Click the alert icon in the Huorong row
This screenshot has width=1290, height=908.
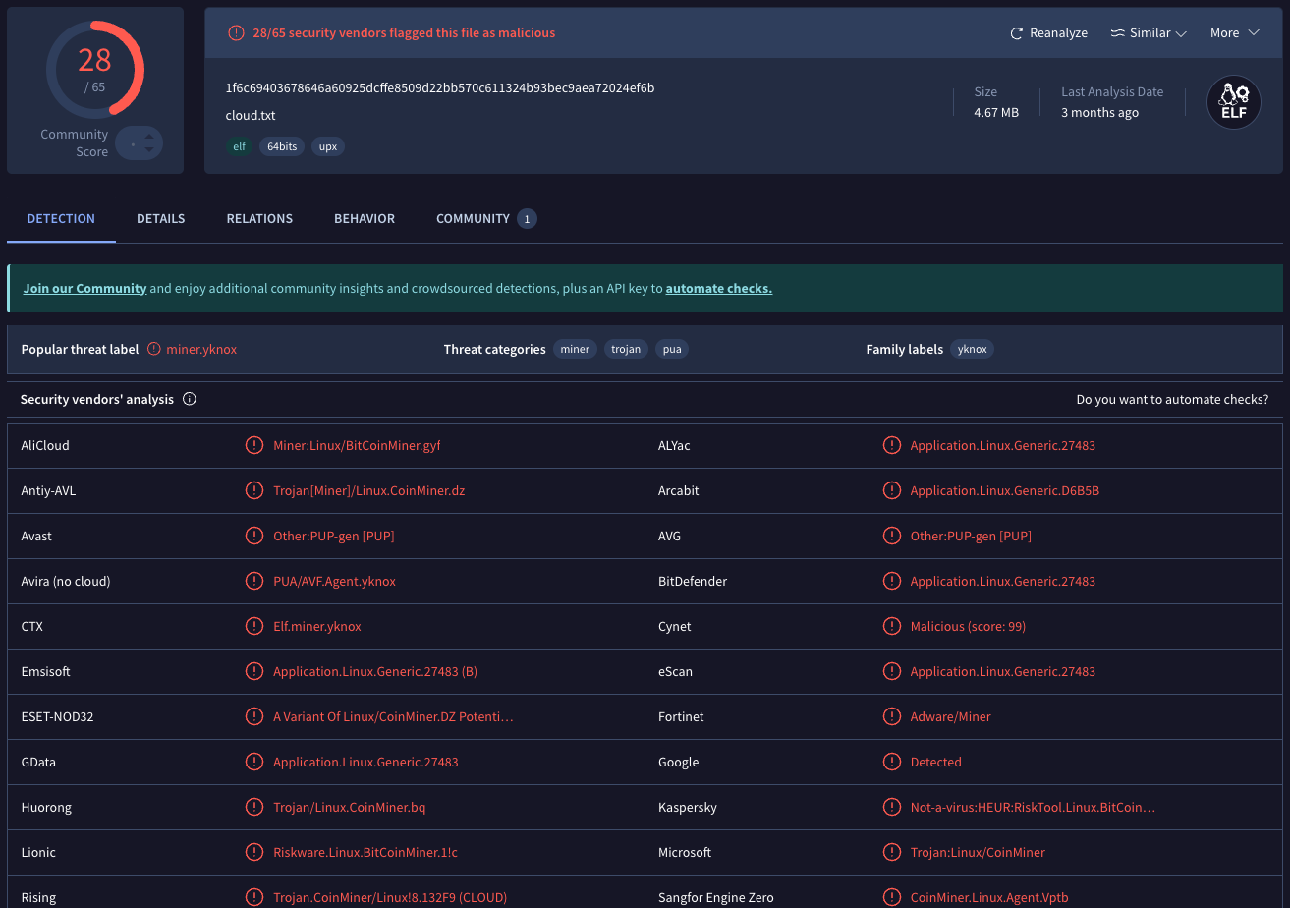[254, 807]
